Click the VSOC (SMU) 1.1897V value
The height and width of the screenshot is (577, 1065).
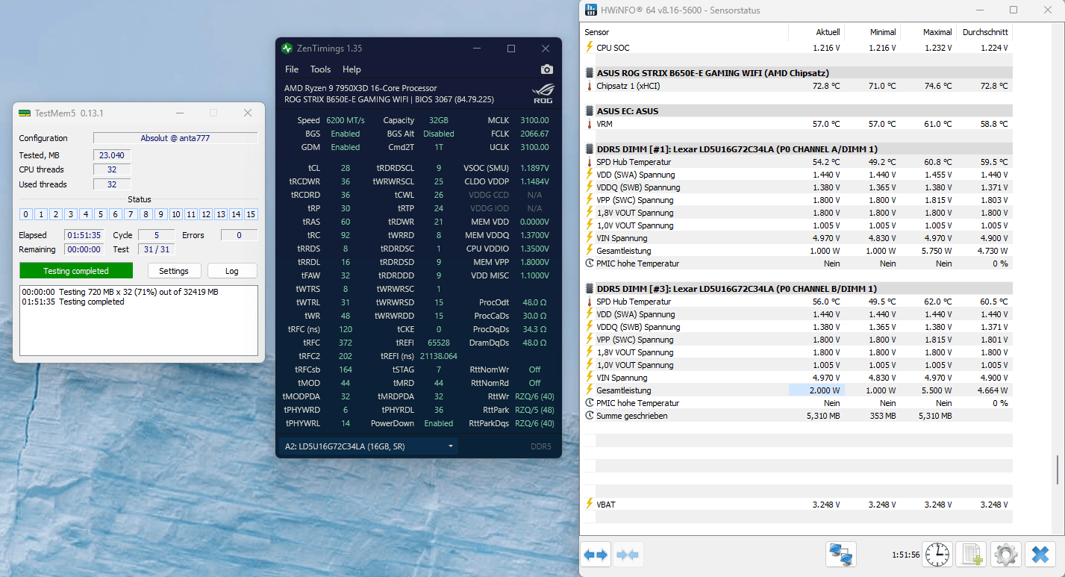pyautogui.click(x=533, y=168)
